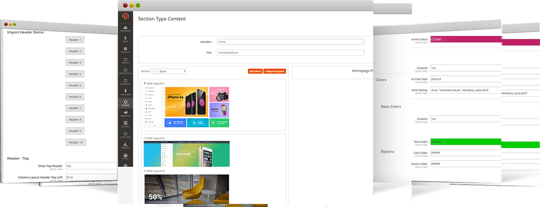The height and width of the screenshot is (207, 540).
Task: Open the Basic Font Size Default dropdown
Action: point(466,79)
